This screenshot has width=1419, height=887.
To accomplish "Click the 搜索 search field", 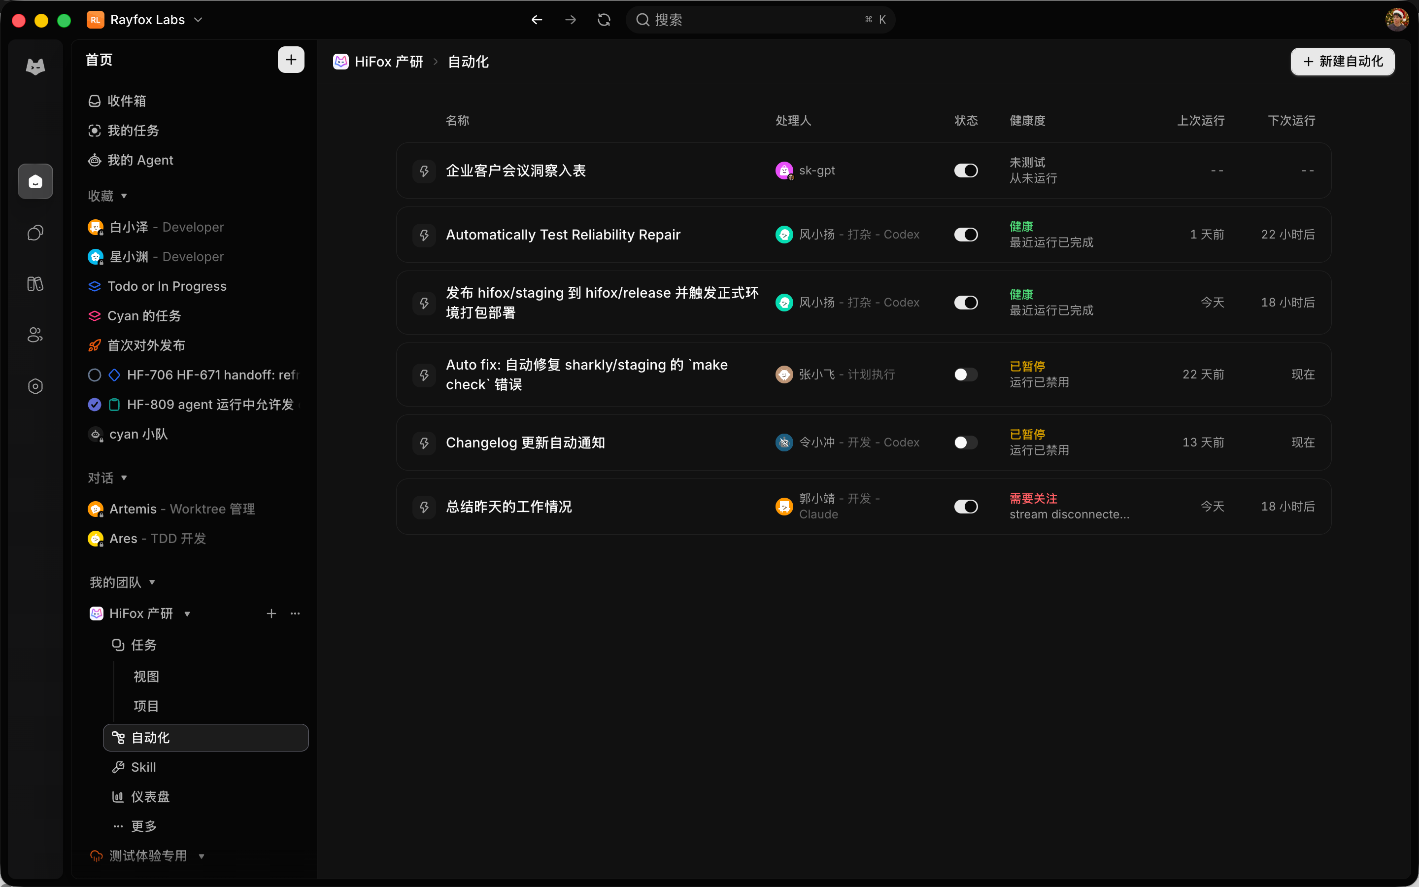I will tap(761, 20).
